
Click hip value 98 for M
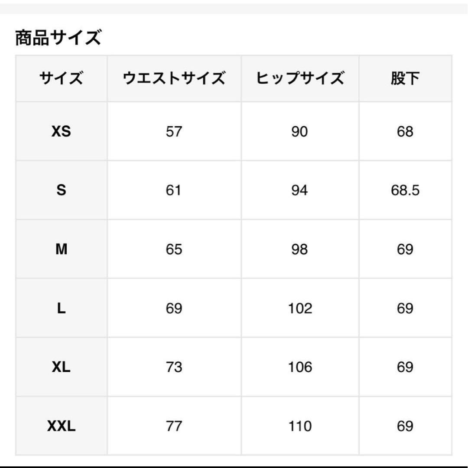tap(299, 249)
